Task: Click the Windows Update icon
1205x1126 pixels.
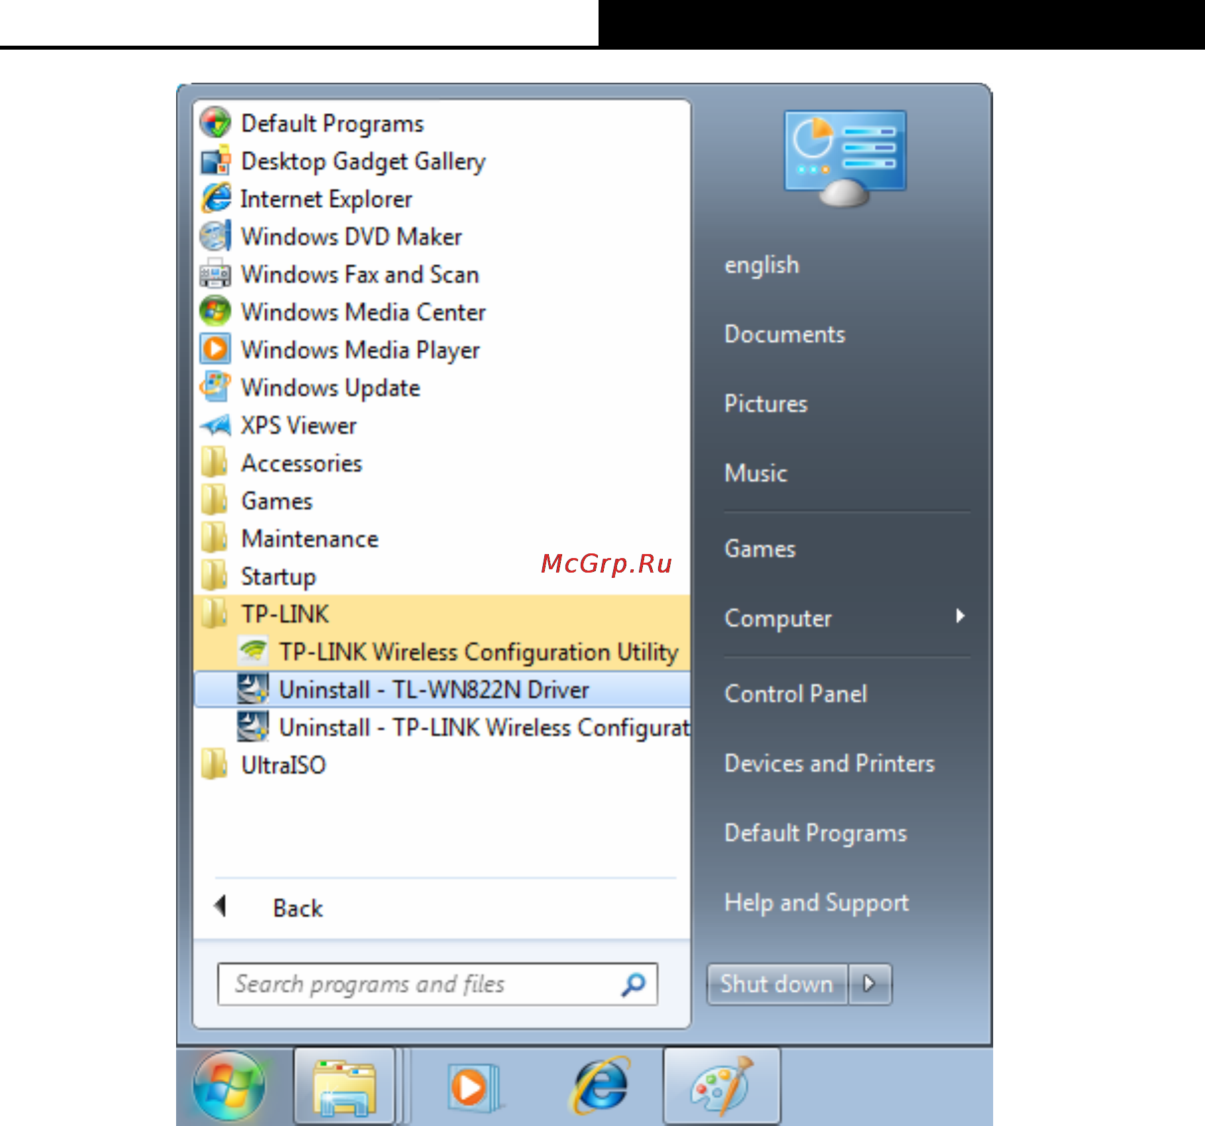Action: coord(215,387)
